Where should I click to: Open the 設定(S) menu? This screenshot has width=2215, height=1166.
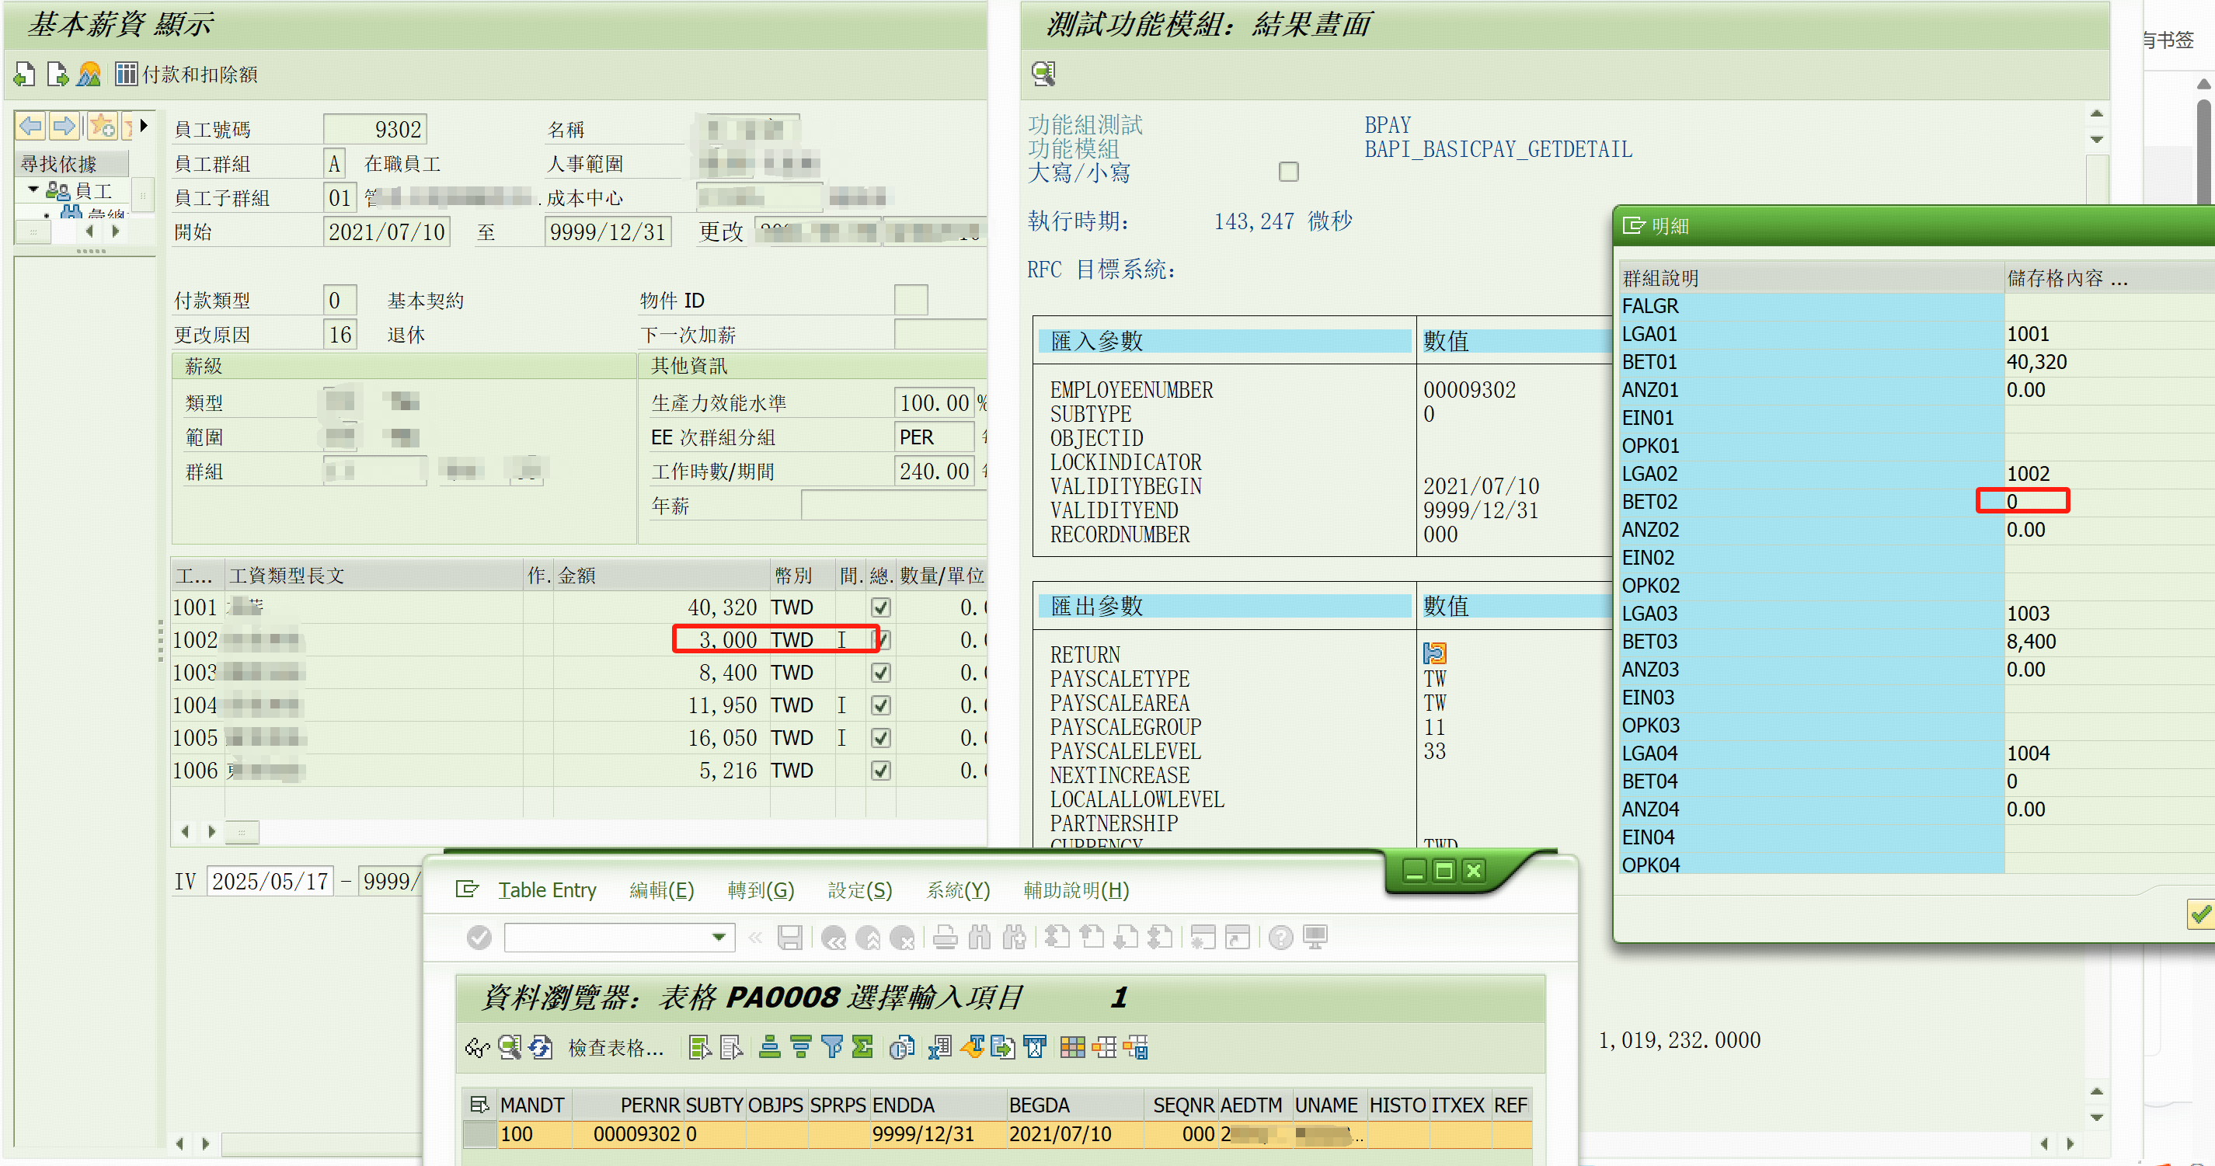point(860,890)
